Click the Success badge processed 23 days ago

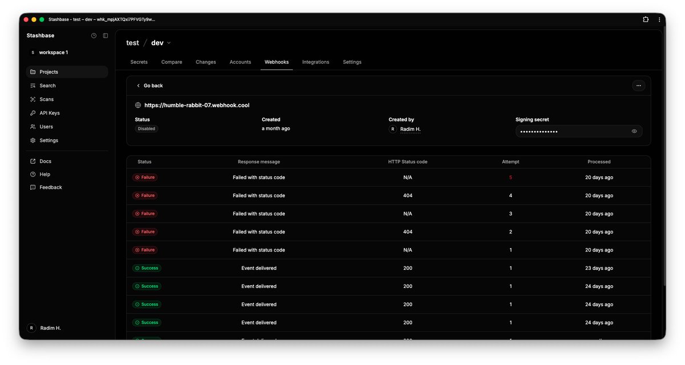click(147, 268)
